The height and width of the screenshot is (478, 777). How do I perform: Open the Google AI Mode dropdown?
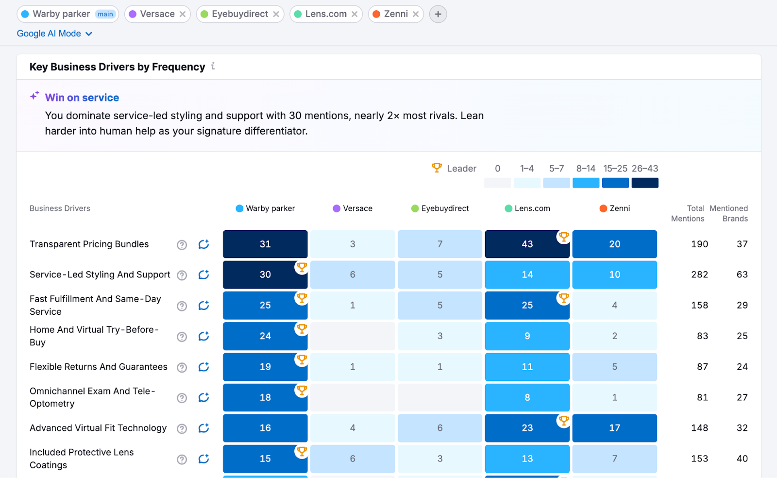click(54, 34)
